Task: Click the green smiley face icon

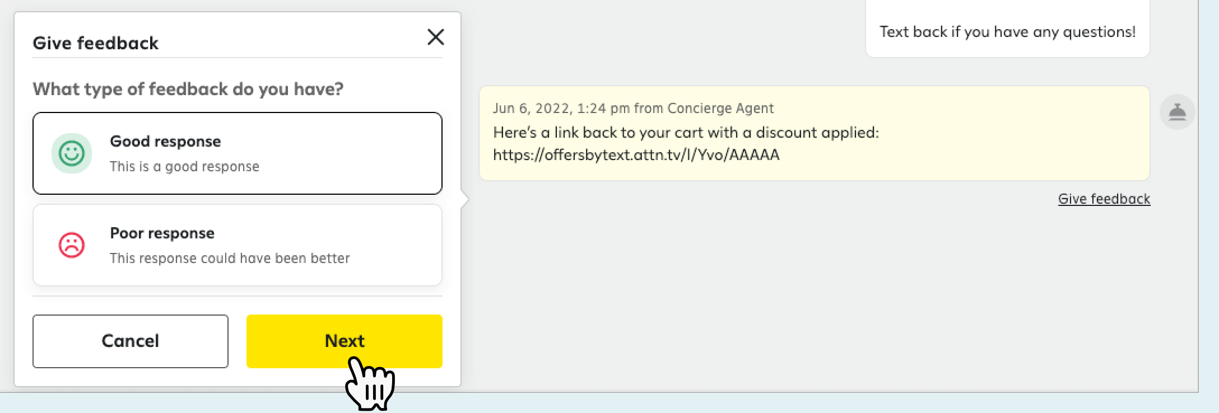Action: point(72,153)
